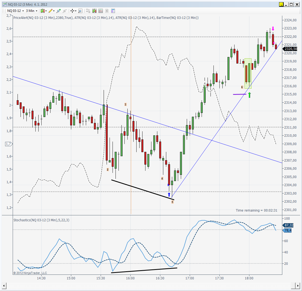This screenshot has height=291, width=302.
Task: Select the pencil drawing tools icon
Action: tap(50, 11)
